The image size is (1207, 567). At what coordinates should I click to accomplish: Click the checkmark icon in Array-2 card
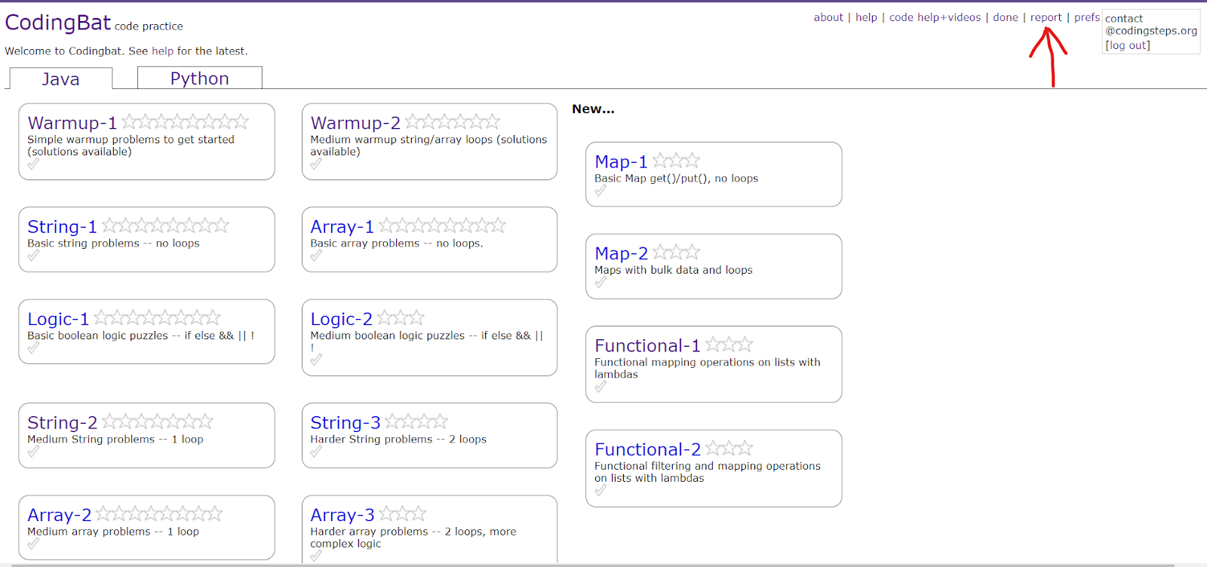[33, 544]
